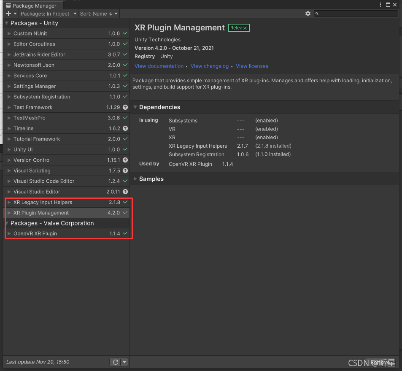402x371 pixels.
Task: Click Visual Scripting update arrow icon
Action: tap(125, 171)
